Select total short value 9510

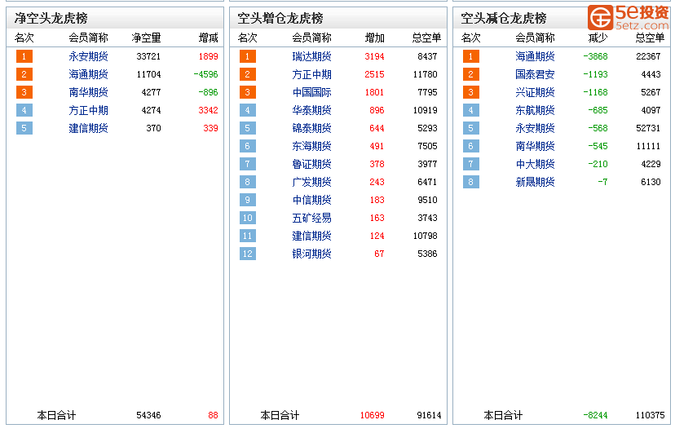427,200
